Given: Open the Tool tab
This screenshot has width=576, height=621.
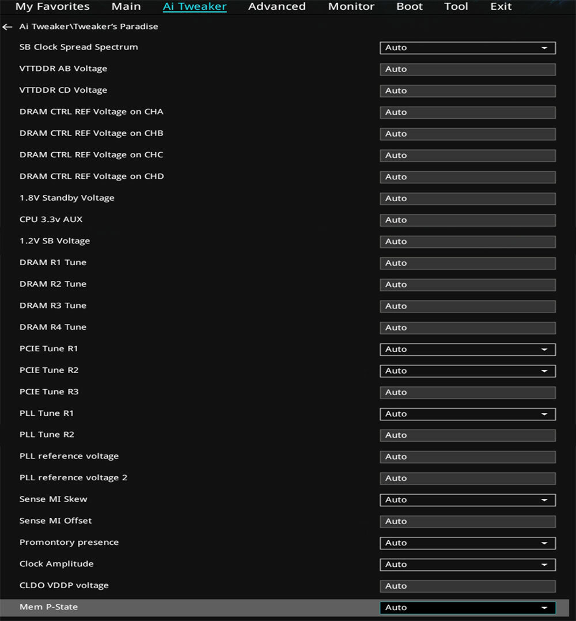Looking at the screenshot, I should pyautogui.click(x=456, y=6).
